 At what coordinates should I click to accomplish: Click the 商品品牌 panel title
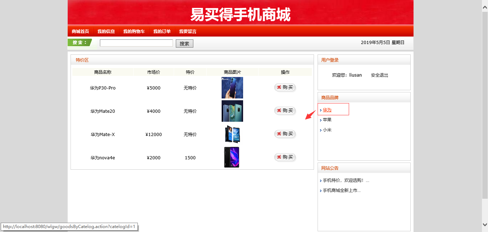(330, 98)
